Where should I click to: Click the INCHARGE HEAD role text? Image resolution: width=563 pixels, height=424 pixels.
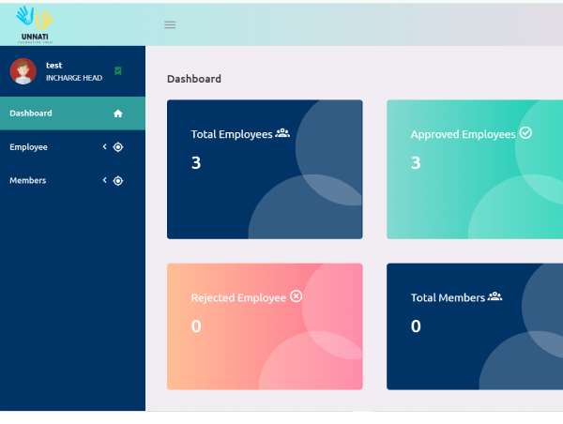74,78
